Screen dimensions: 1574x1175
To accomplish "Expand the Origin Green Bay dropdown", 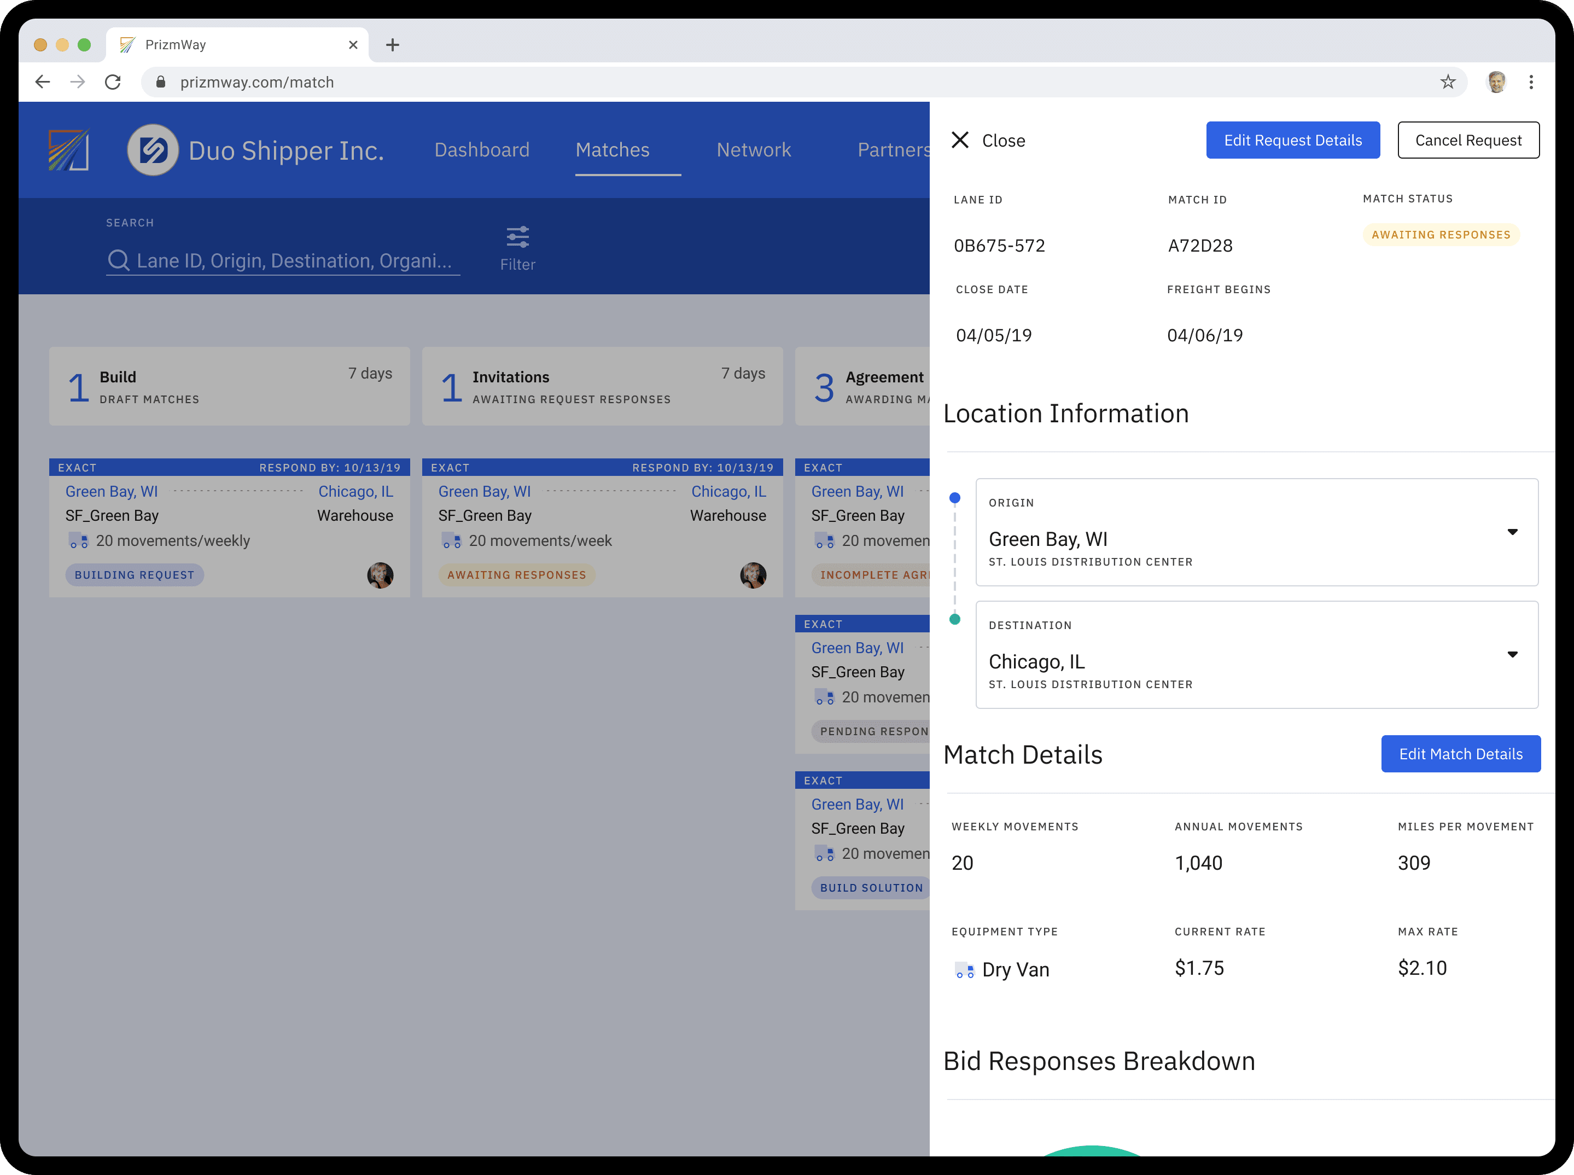I will pos(1513,532).
